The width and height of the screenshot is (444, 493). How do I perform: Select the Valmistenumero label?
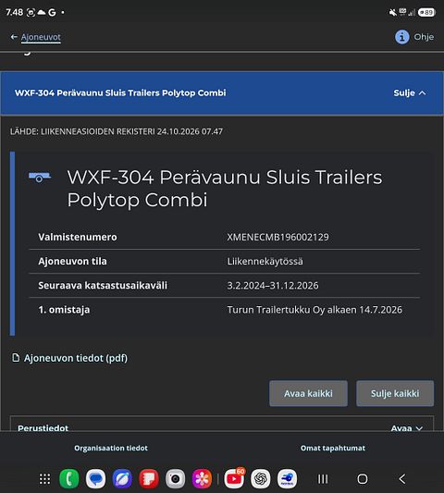click(x=78, y=237)
